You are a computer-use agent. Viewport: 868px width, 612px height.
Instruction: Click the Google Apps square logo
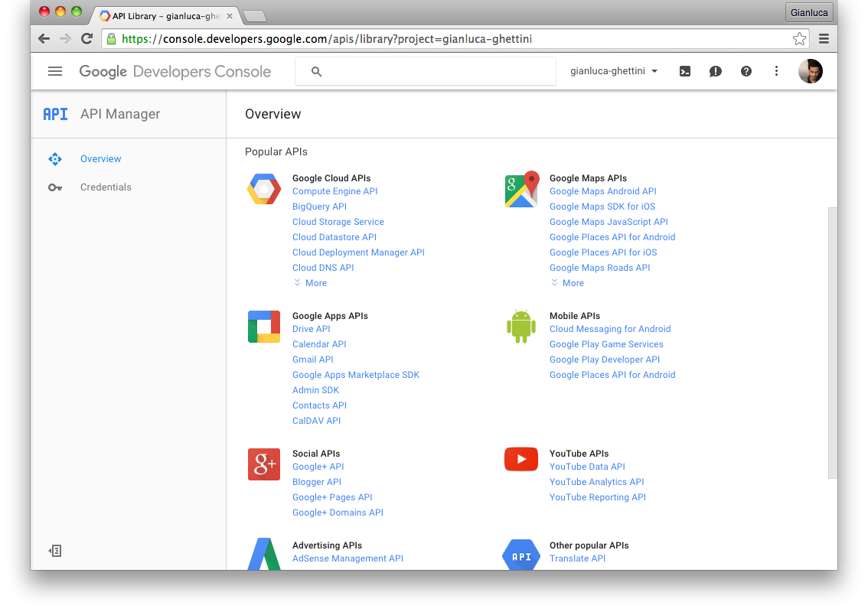coord(264,327)
